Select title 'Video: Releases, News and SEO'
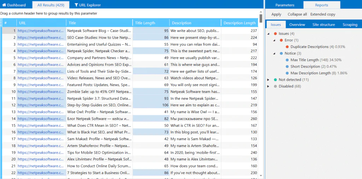Screen dimensions: 362x179 [x=99, y=78]
